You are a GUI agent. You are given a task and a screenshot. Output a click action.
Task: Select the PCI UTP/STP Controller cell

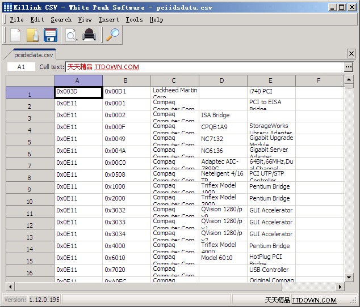click(x=271, y=176)
